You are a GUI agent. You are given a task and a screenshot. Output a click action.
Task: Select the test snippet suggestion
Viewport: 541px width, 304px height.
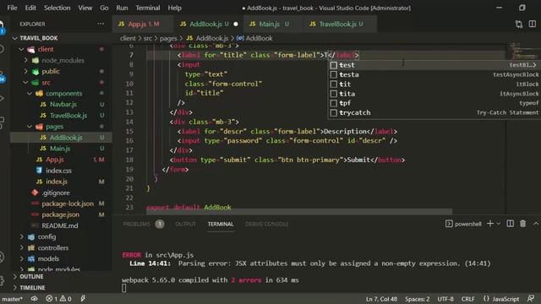434,65
